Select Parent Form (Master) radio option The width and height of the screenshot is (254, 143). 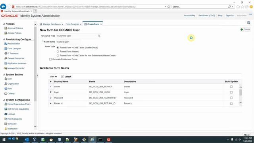58,52
